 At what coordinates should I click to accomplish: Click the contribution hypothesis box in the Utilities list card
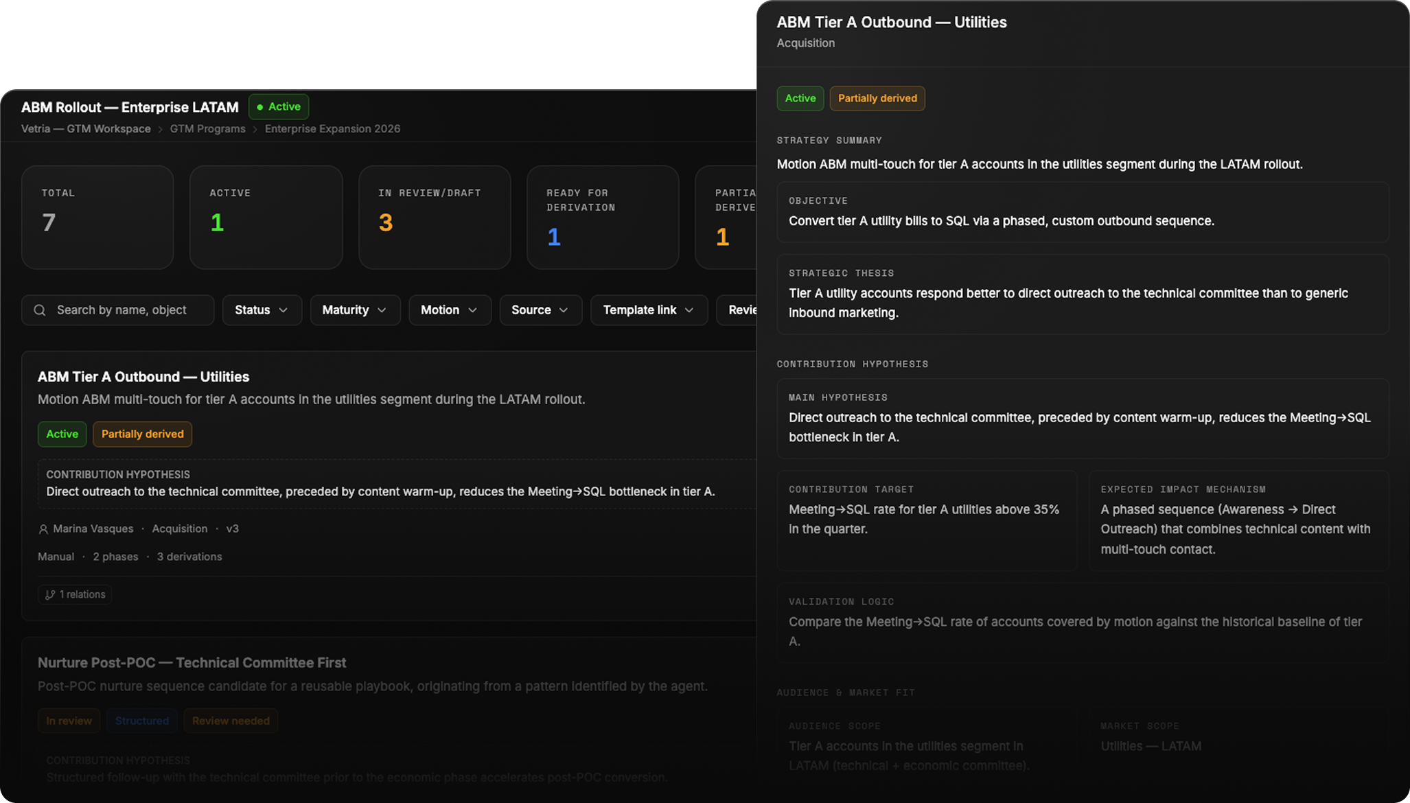397,484
